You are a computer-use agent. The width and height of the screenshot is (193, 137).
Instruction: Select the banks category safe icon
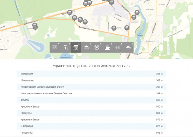(55, 47)
